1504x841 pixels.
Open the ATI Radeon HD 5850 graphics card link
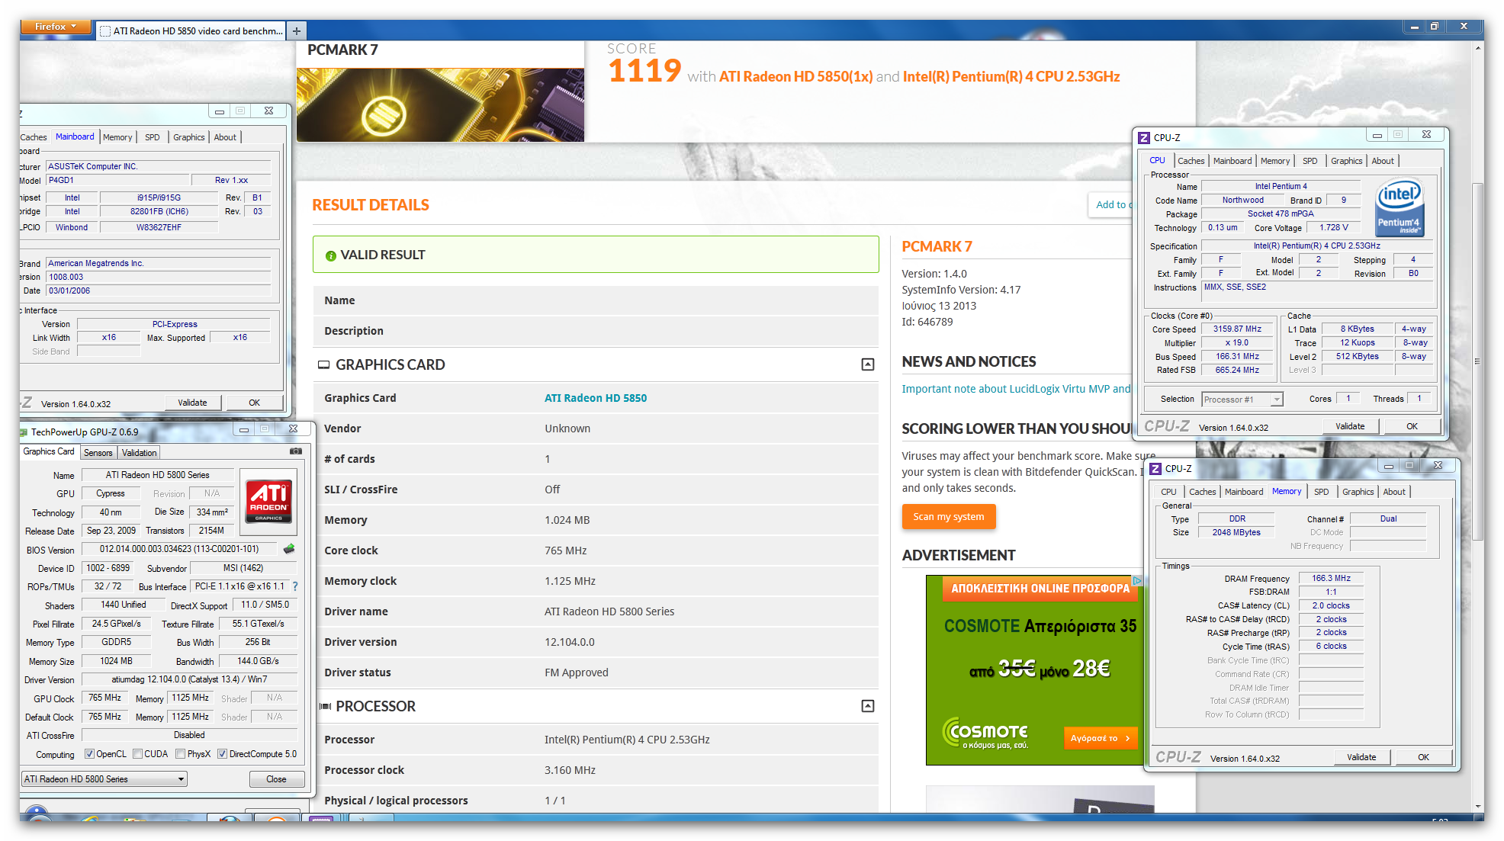(x=595, y=398)
